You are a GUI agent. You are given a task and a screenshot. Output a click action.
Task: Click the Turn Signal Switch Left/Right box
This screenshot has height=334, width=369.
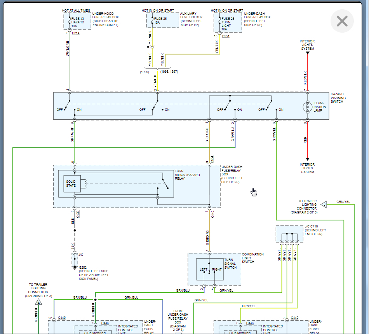tap(210, 269)
